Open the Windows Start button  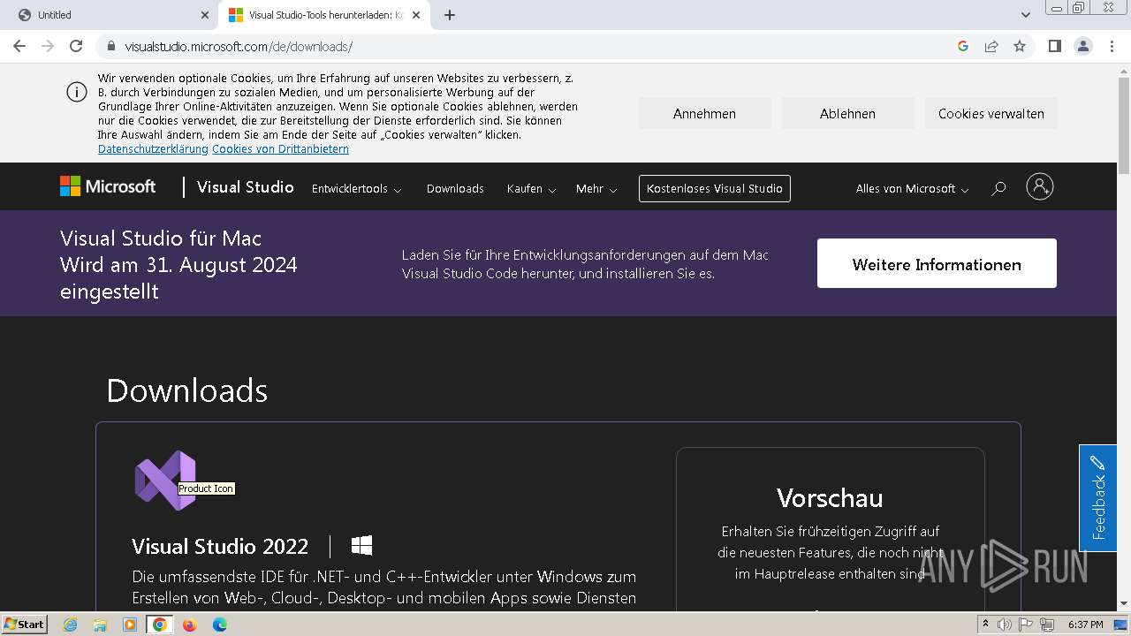(24, 625)
